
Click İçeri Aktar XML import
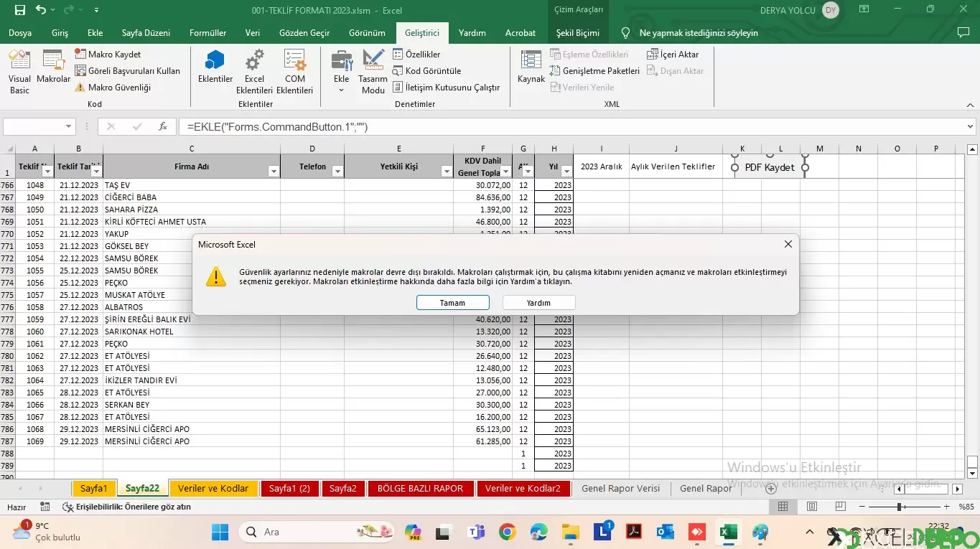pos(673,55)
